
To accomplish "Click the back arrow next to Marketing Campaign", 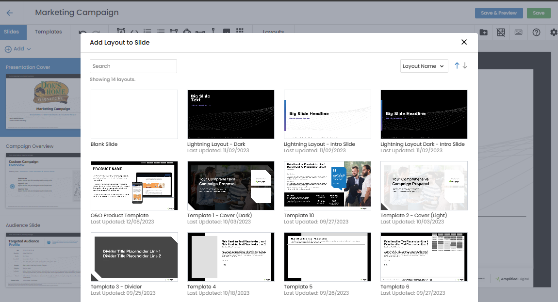I will (x=10, y=13).
